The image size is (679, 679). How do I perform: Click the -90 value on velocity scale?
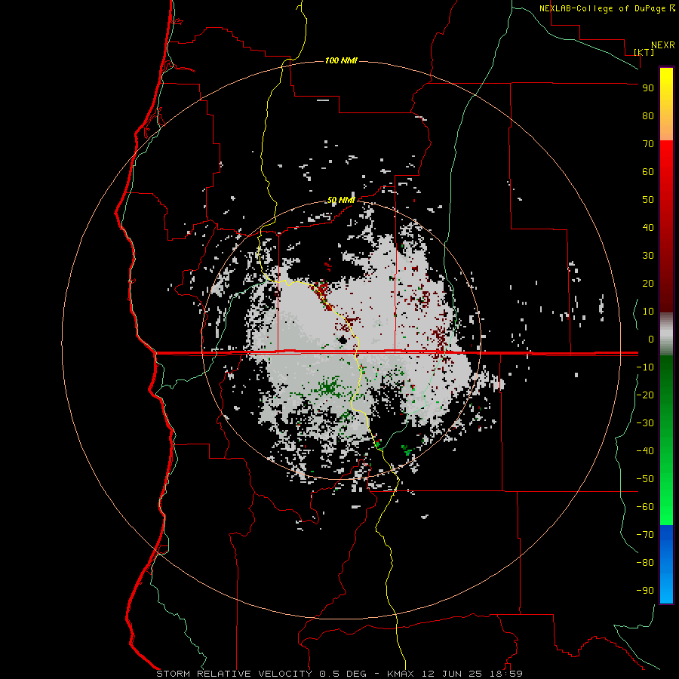[x=645, y=591]
